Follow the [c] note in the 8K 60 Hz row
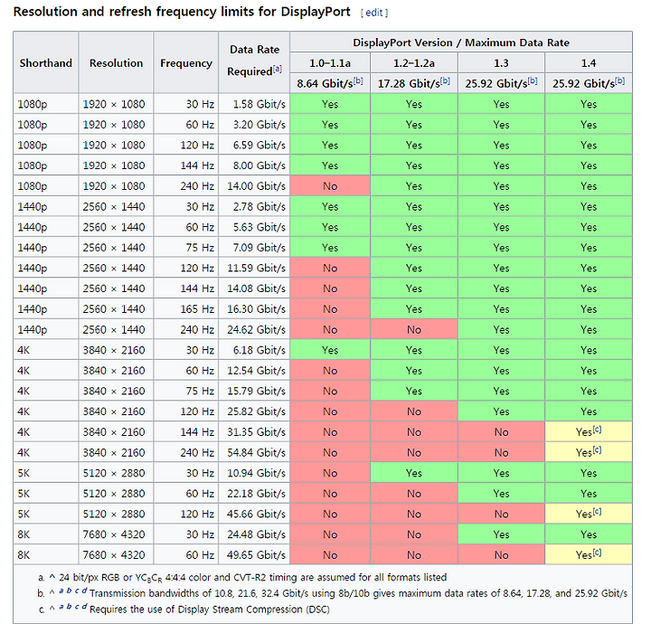This screenshot has height=624, width=651. (x=597, y=553)
